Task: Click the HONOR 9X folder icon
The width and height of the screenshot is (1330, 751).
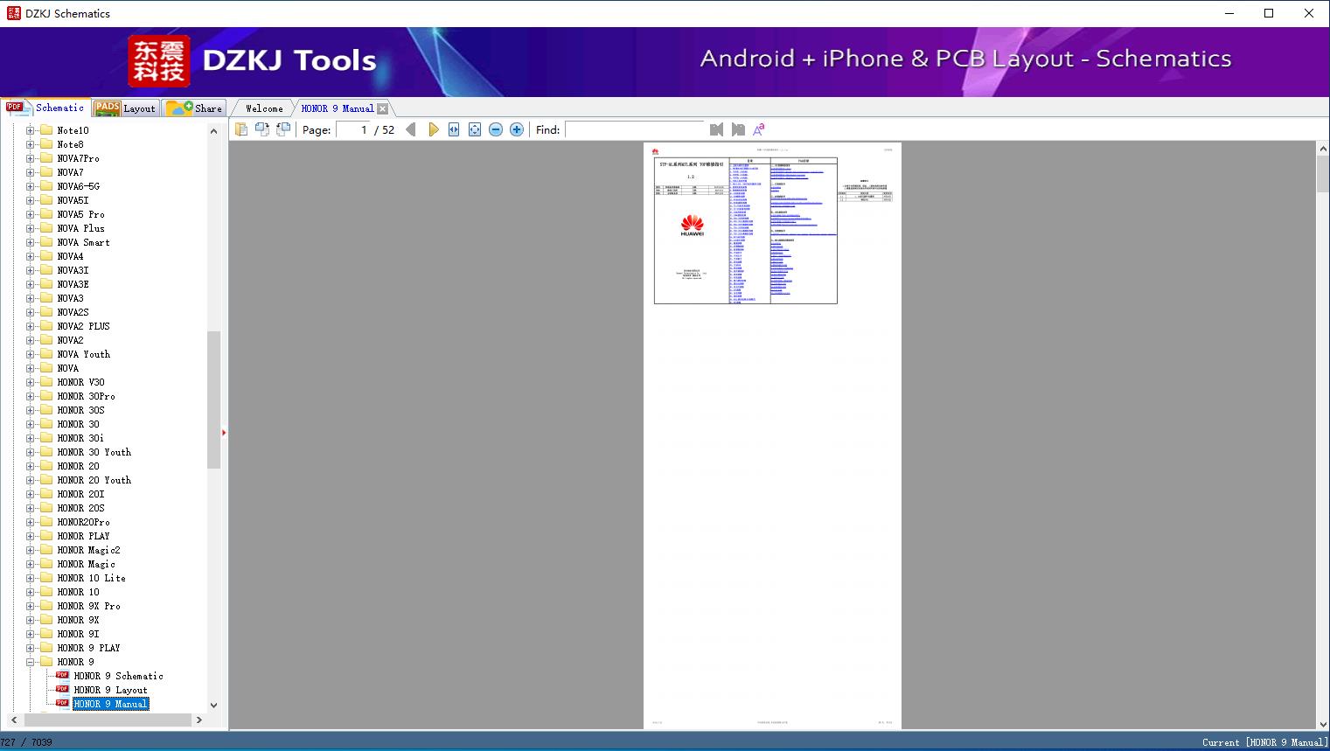Action: (x=46, y=620)
